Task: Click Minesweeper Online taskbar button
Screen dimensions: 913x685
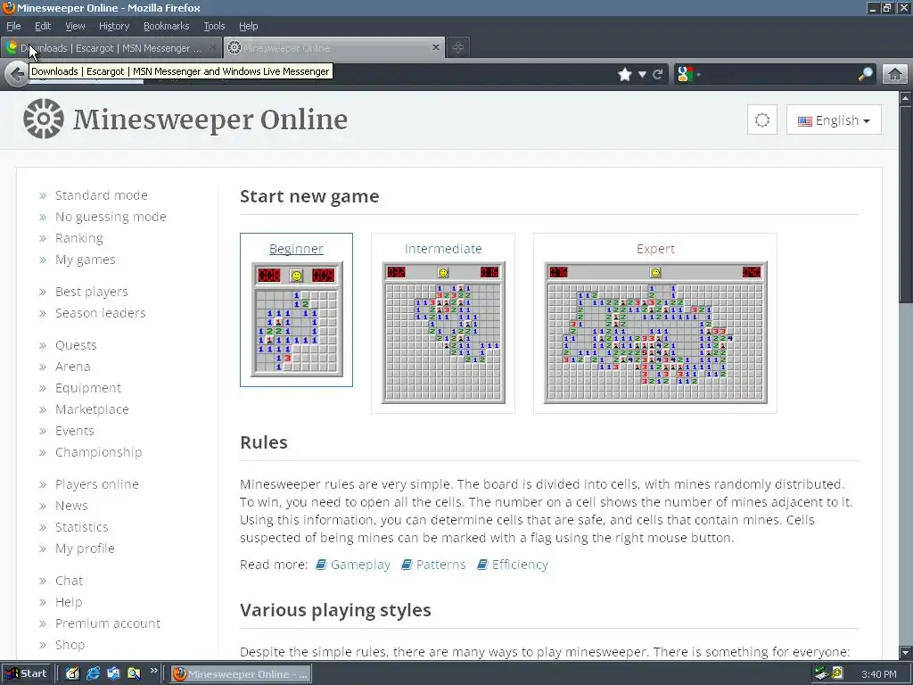Action: 241,674
